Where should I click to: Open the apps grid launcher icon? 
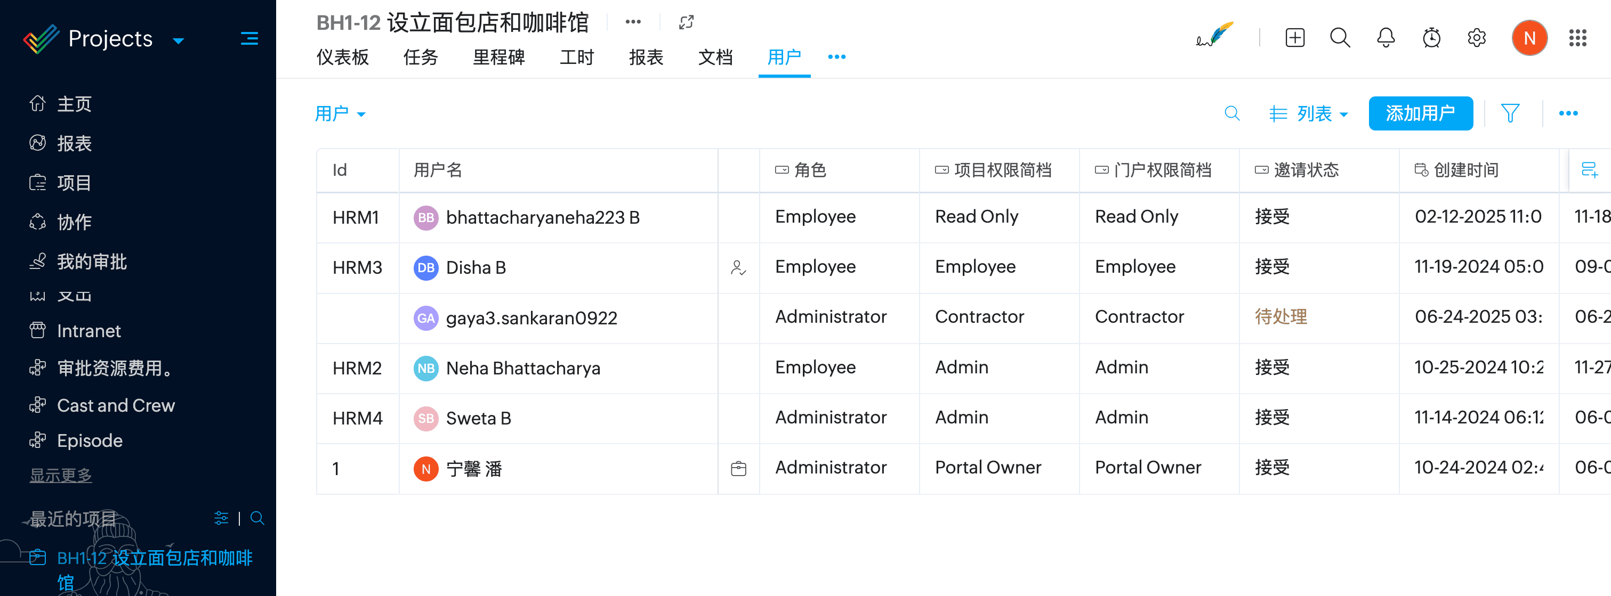tap(1577, 38)
